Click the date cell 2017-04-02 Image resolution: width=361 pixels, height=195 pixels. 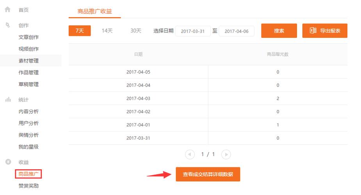139,112
